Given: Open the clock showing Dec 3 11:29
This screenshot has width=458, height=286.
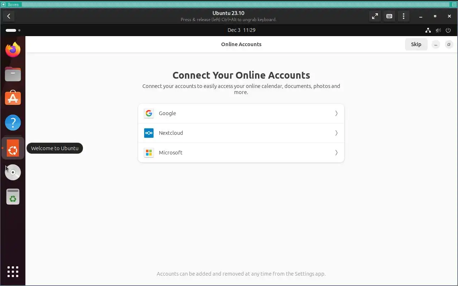Looking at the screenshot, I should (242, 30).
